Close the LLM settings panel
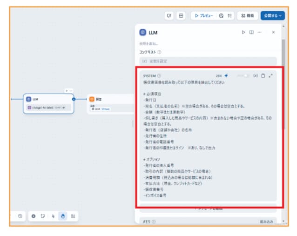Screen dimensions: 297x236 point(273,32)
